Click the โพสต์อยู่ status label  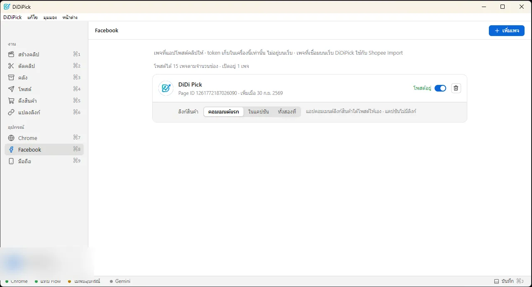(x=423, y=88)
